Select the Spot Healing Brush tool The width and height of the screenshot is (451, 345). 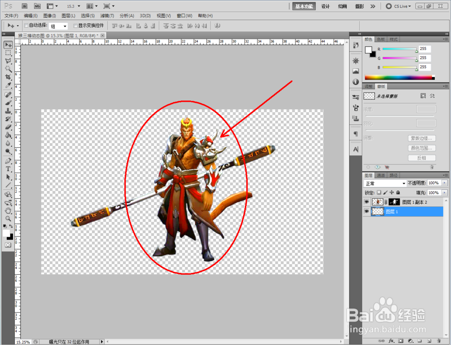coord(8,95)
